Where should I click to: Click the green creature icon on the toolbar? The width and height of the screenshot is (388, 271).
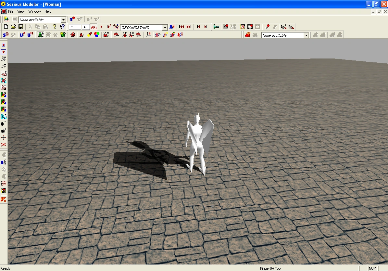[40, 34]
